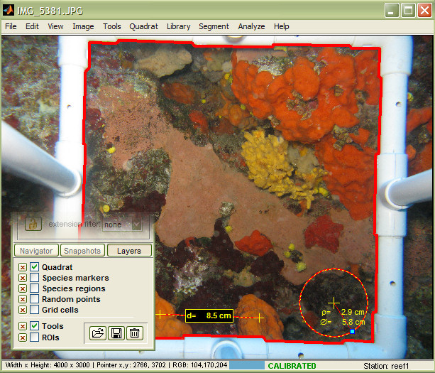This screenshot has width=435, height=373.
Task: Open the Analyze menu
Action: click(251, 26)
